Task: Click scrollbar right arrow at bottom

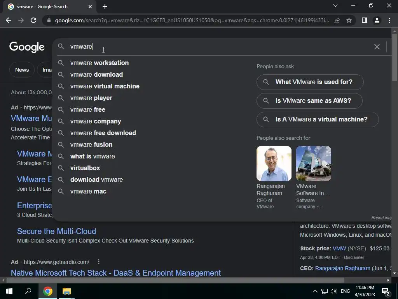Action: pyautogui.click(x=388, y=280)
